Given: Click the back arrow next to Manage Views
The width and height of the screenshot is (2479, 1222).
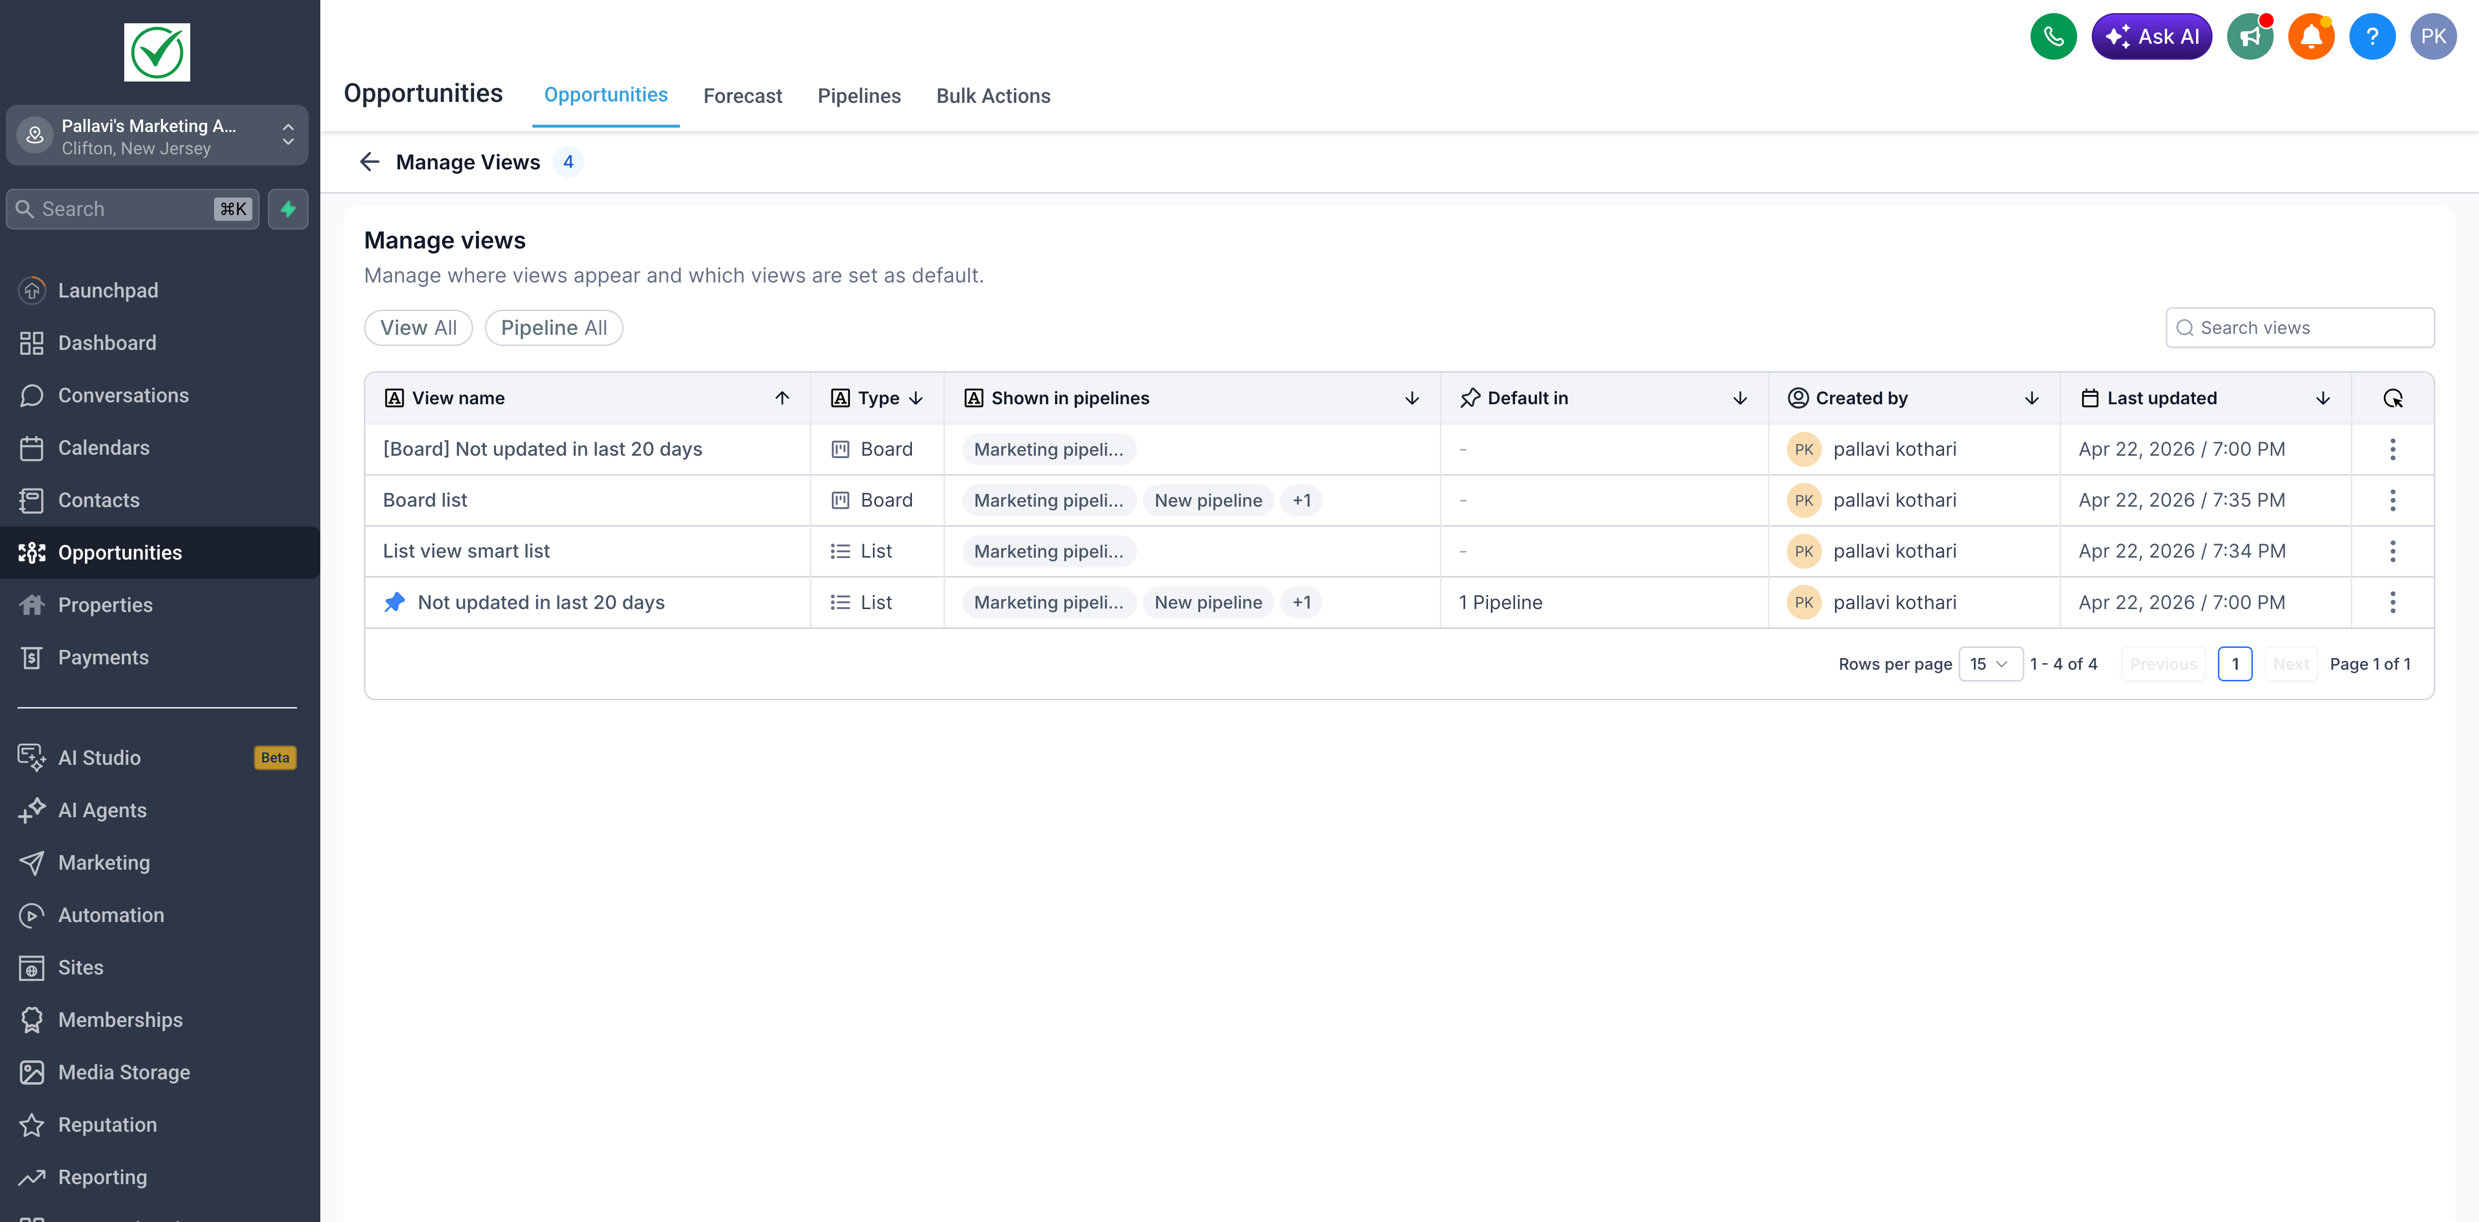Looking at the screenshot, I should (x=369, y=162).
